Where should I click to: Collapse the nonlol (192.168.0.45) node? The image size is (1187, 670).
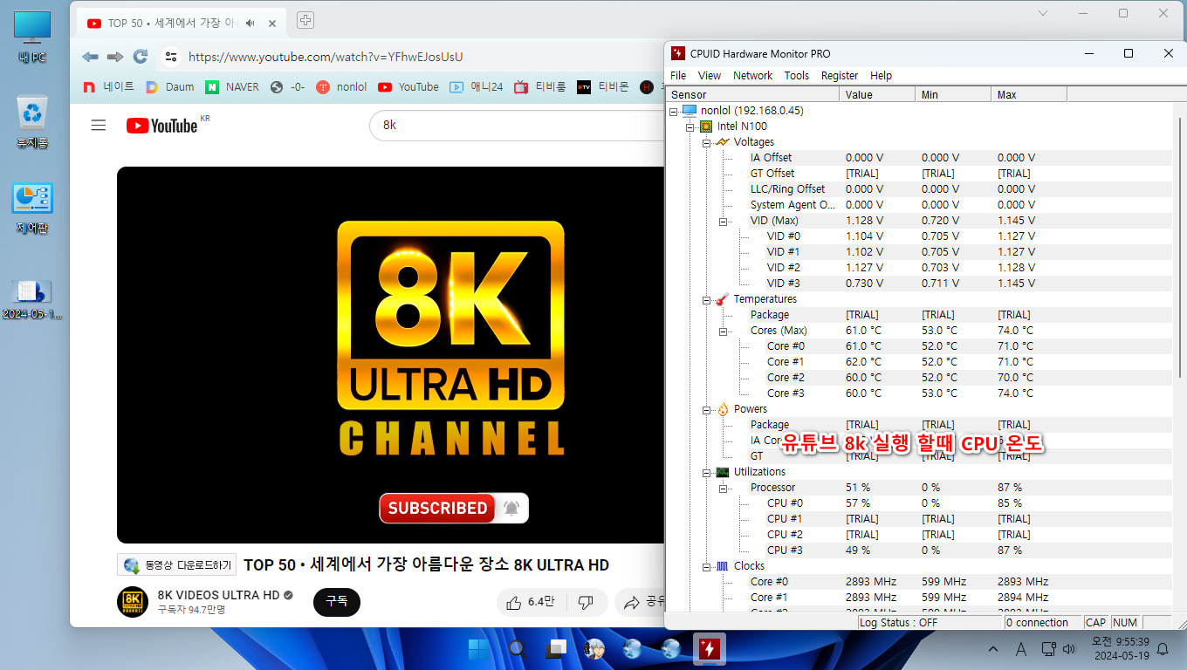(x=674, y=111)
